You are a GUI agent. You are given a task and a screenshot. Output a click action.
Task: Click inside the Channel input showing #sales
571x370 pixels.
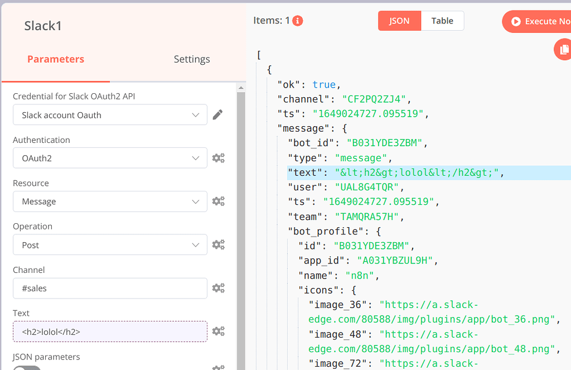[109, 288]
